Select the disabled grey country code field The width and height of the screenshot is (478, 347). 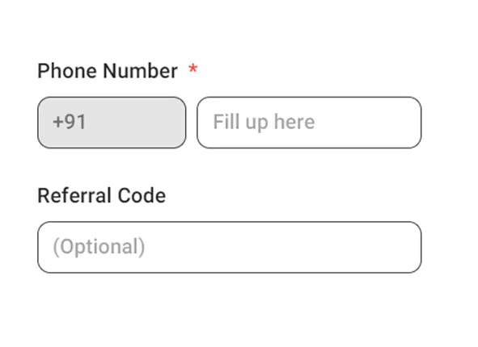pos(112,123)
